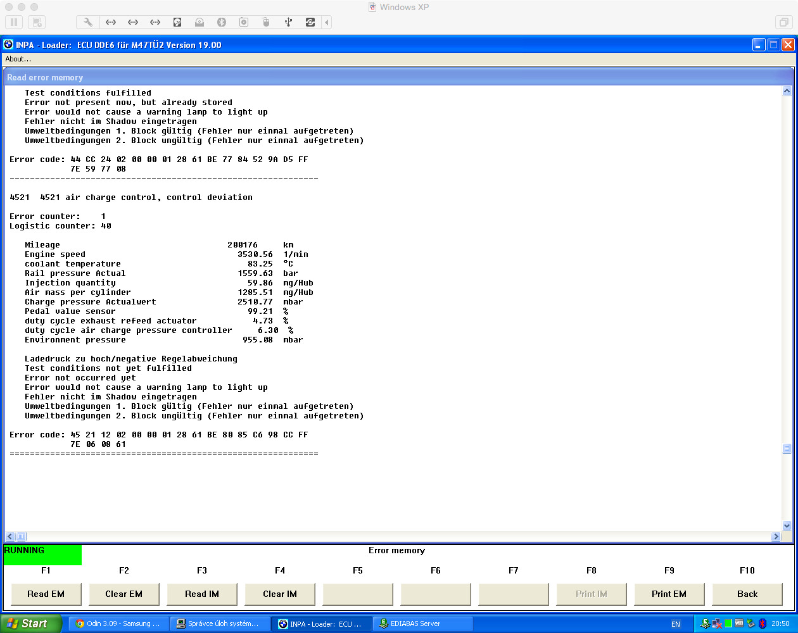Click the USB device icon in VM toolbar
798x633 pixels.
click(x=288, y=22)
